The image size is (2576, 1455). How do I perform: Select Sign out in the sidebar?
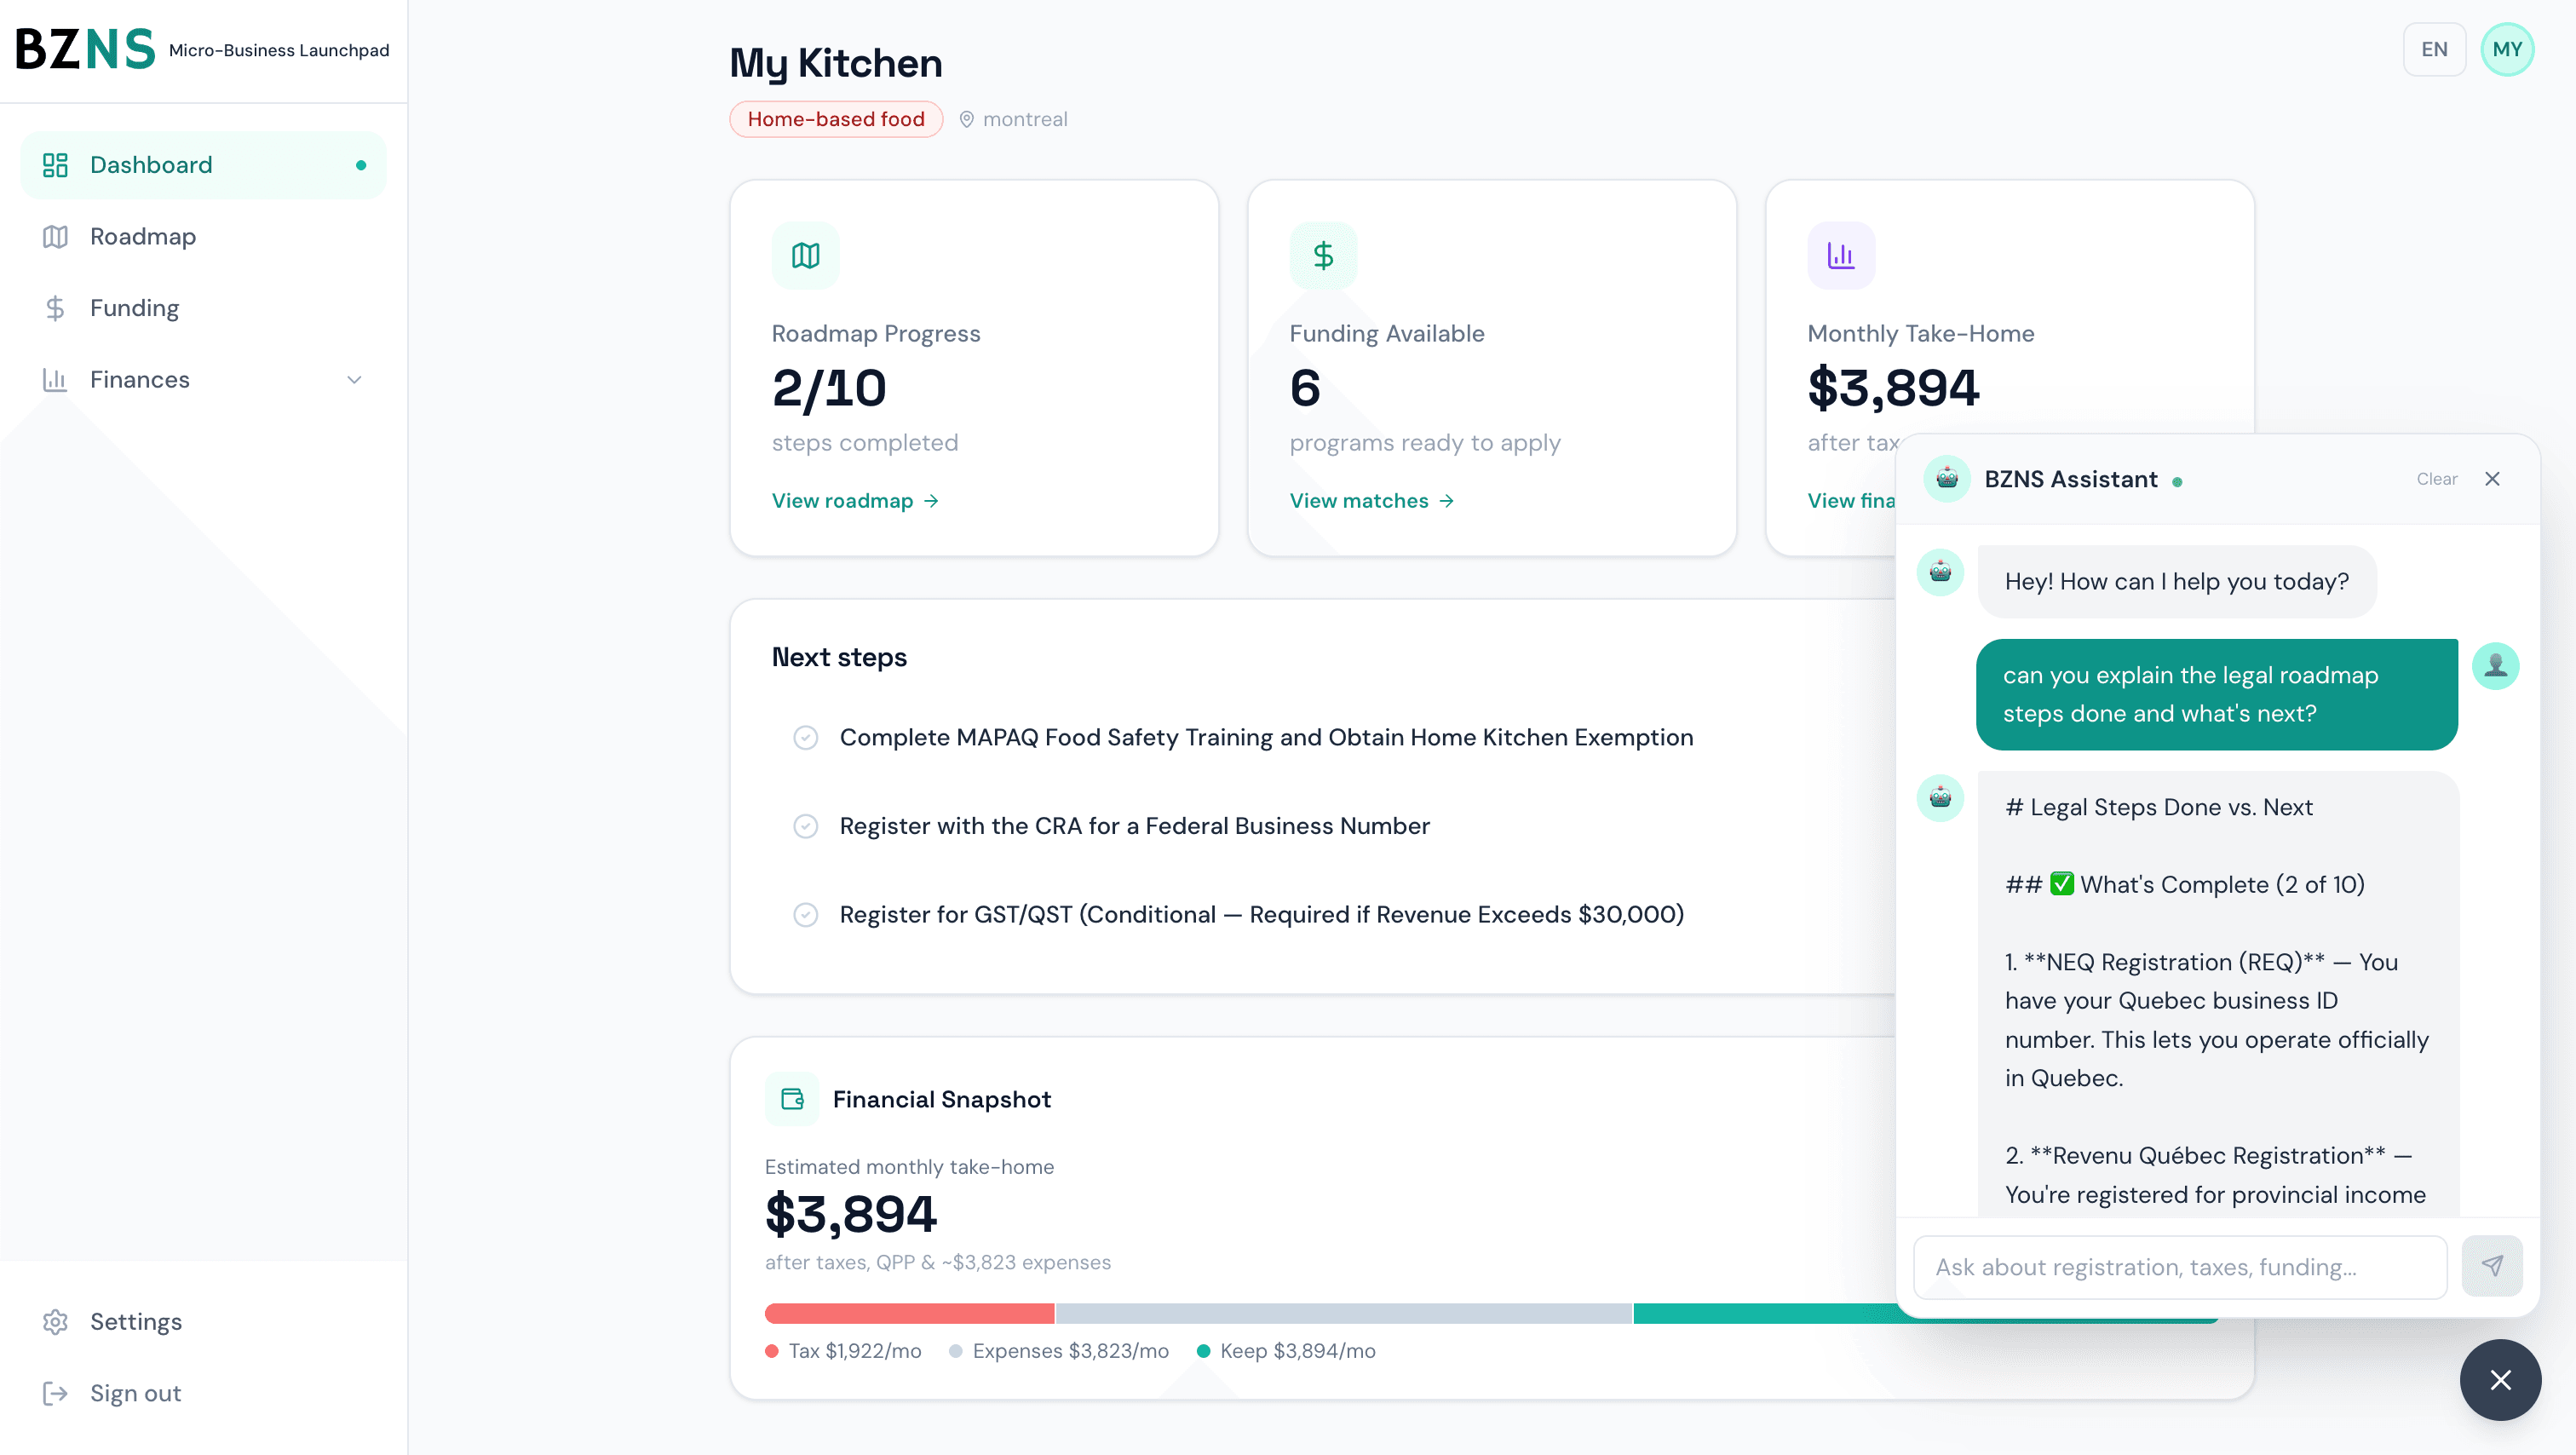(134, 1393)
